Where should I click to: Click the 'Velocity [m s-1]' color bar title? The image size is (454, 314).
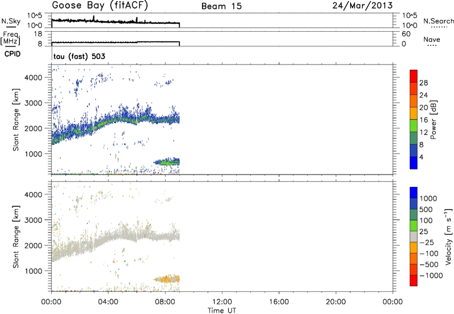click(x=448, y=236)
